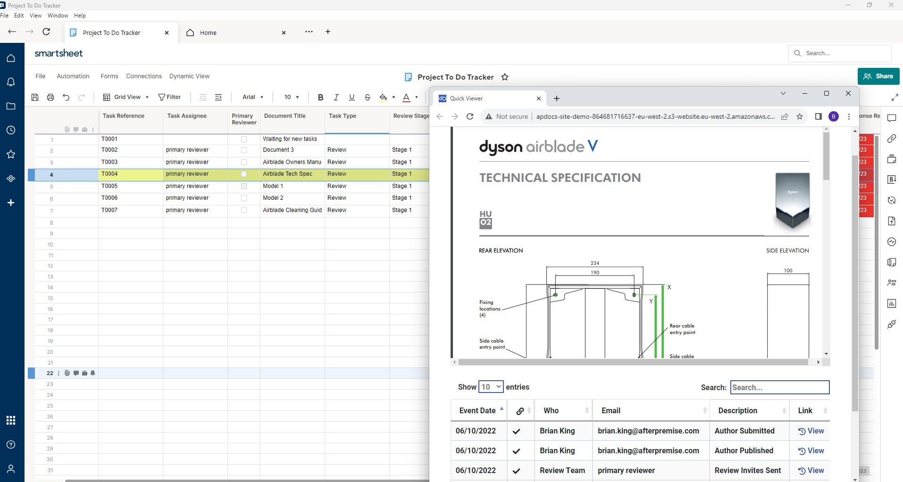This screenshot has height=482, width=903.
Task: Open the Launcher grid icon
Action: (x=11, y=420)
